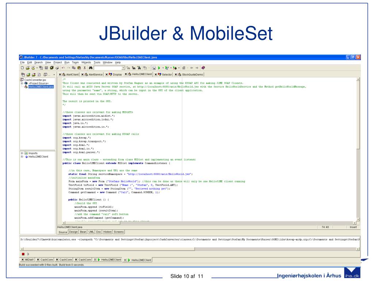Switch to the Screens view tab
This screenshot has height=281, width=374.
click(x=119, y=232)
